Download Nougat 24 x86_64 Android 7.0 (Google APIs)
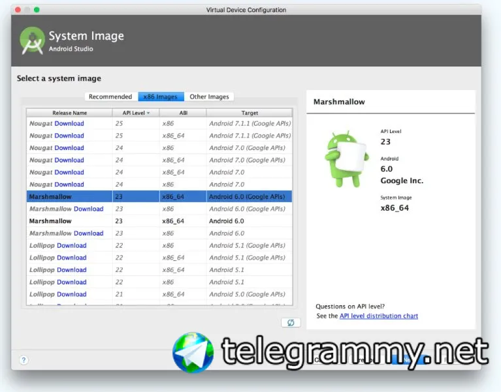This screenshot has height=392, width=501. point(69,160)
